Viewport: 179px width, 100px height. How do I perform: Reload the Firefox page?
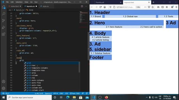tap(100, 7)
